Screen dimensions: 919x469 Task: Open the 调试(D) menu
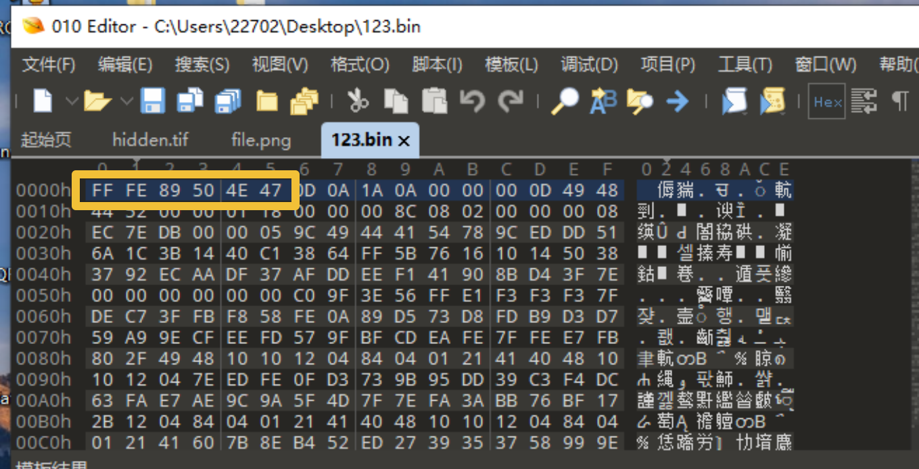589,65
